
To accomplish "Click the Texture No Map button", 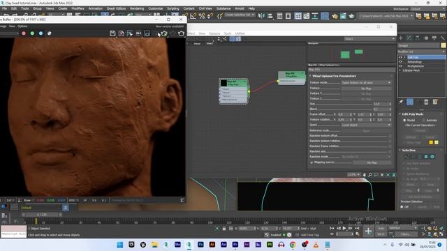I will click(x=366, y=89).
